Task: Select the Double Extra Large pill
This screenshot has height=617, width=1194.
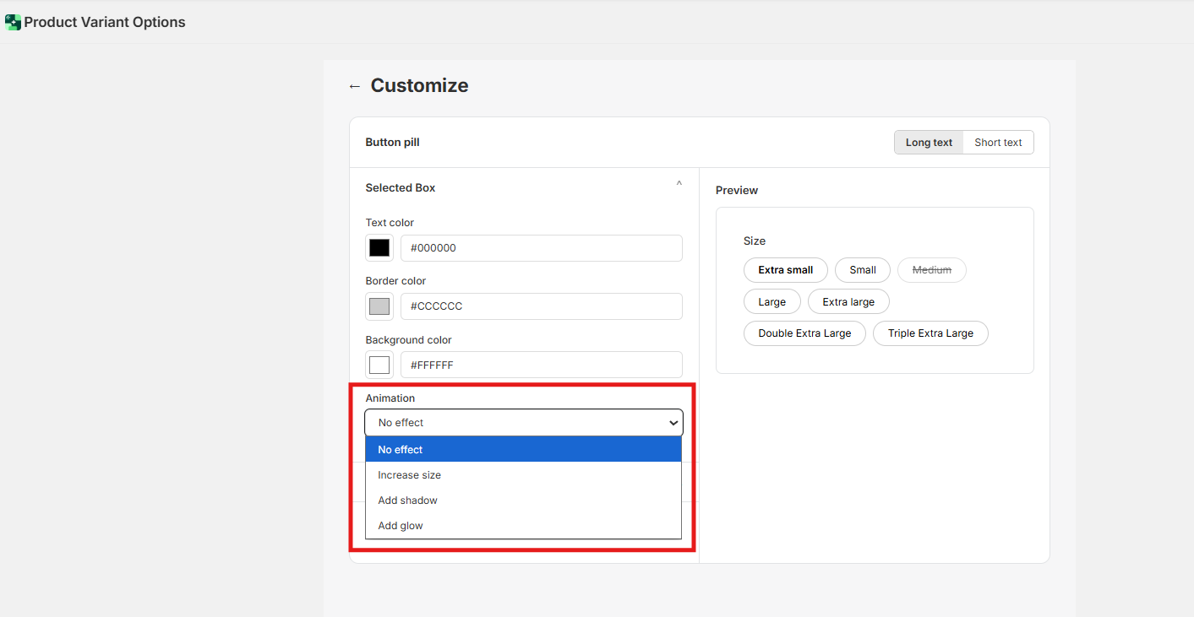Action: pos(804,333)
